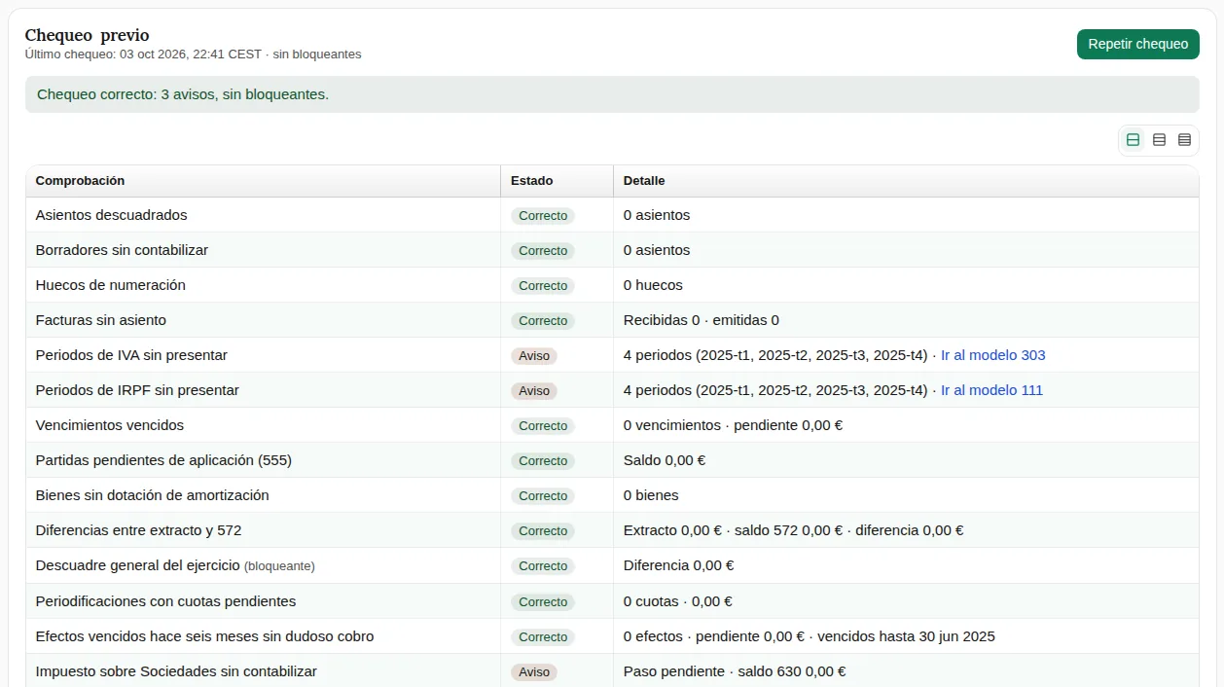Click the Chequeo previo heading
The height and width of the screenshot is (687, 1224).
click(x=87, y=36)
